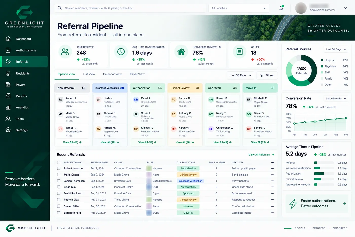
Task: Open pipeline Last 30 Days dropdown
Action: [240, 75]
